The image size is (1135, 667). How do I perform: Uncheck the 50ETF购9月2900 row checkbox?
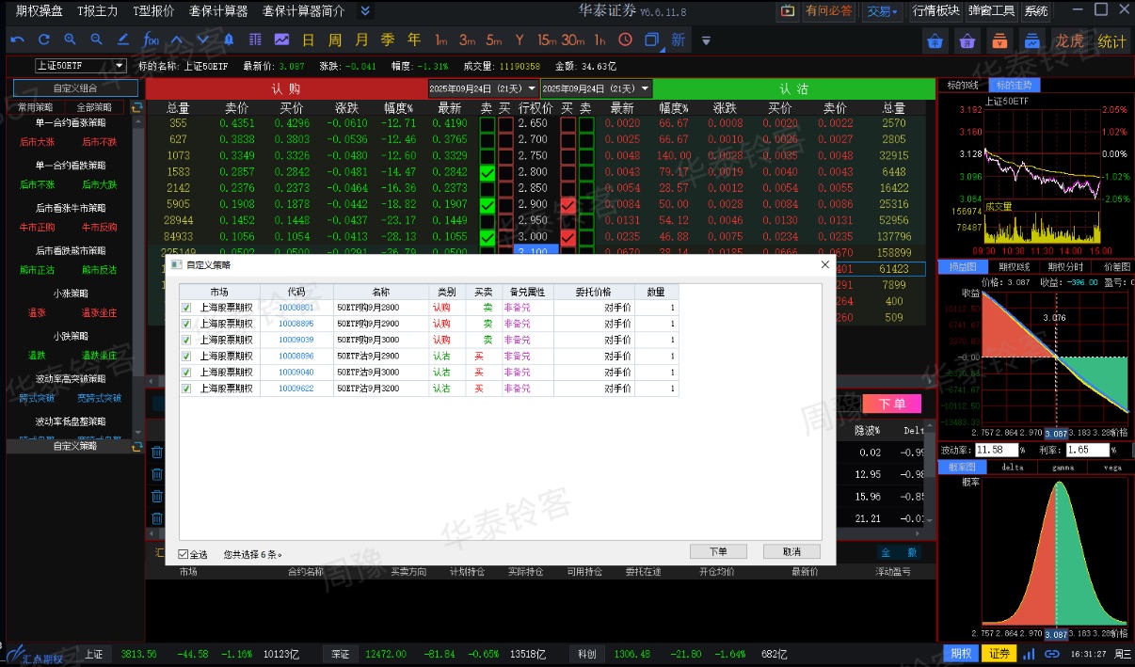click(x=186, y=324)
